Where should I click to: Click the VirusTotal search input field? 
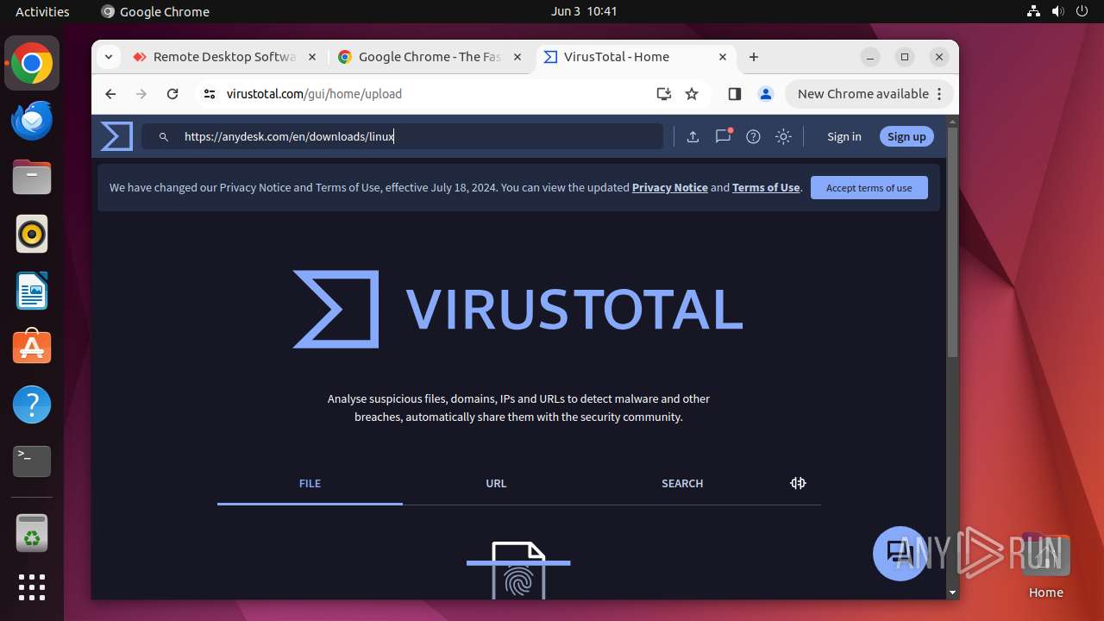[x=403, y=136]
